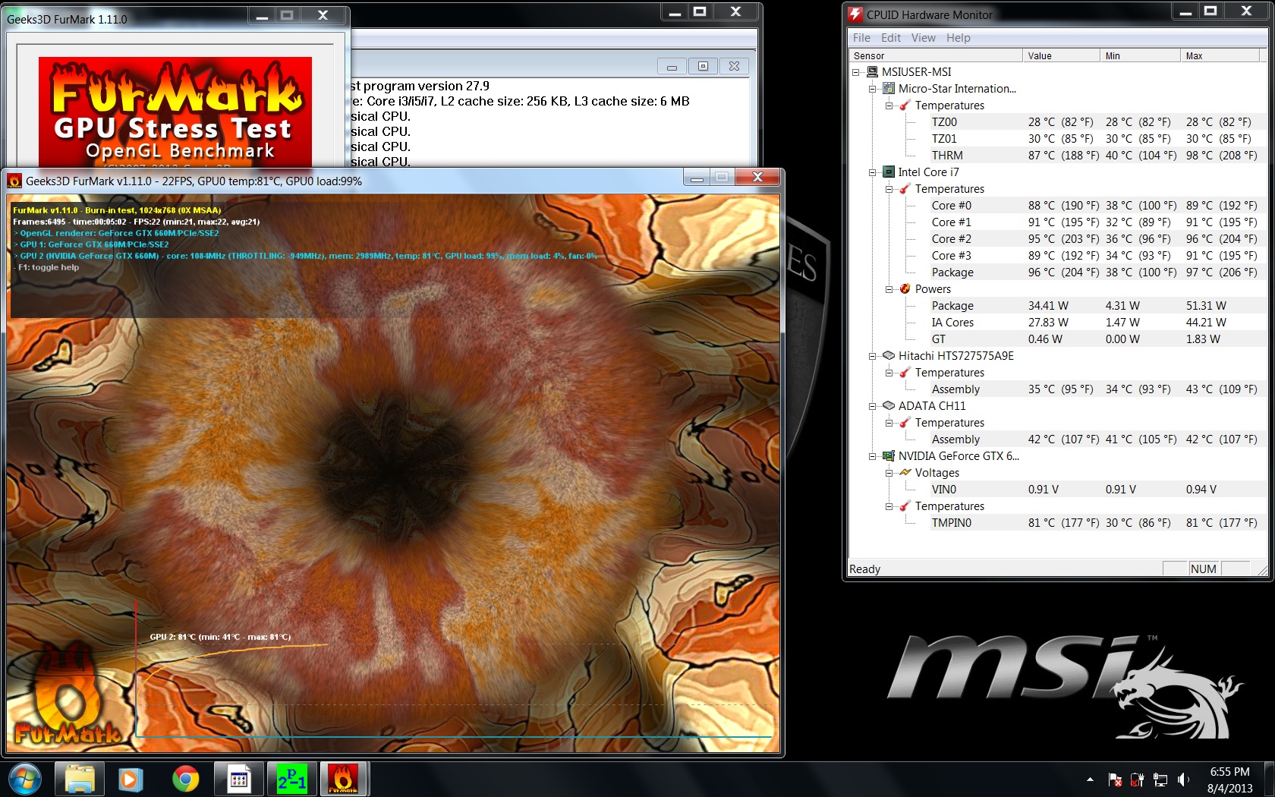Collapse the Micro-Star International node
This screenshot has width=1275, height=797.
coord(873,89)
